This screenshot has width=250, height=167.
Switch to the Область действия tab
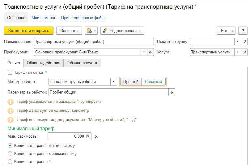[43, 63]
